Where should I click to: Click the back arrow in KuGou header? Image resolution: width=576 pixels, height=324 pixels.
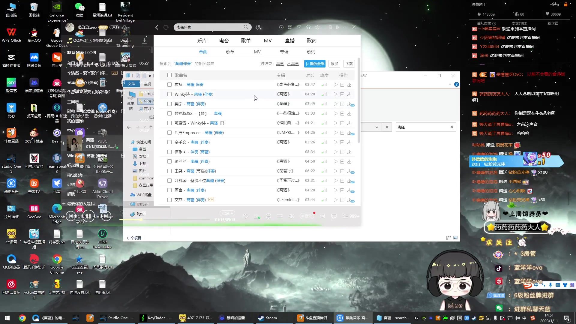coord(157,27)
